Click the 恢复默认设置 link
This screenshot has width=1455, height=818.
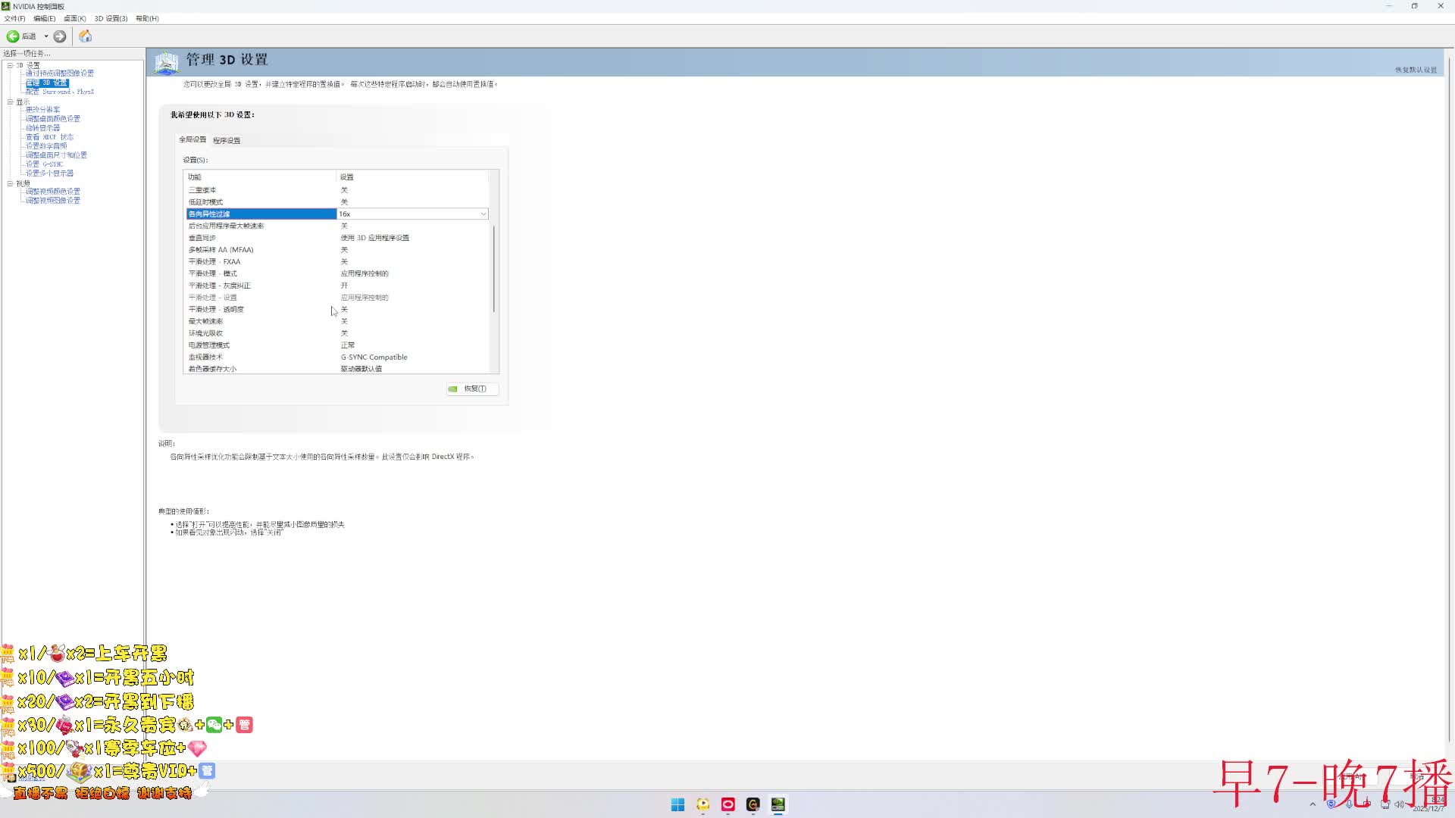tap(1416, 70)
